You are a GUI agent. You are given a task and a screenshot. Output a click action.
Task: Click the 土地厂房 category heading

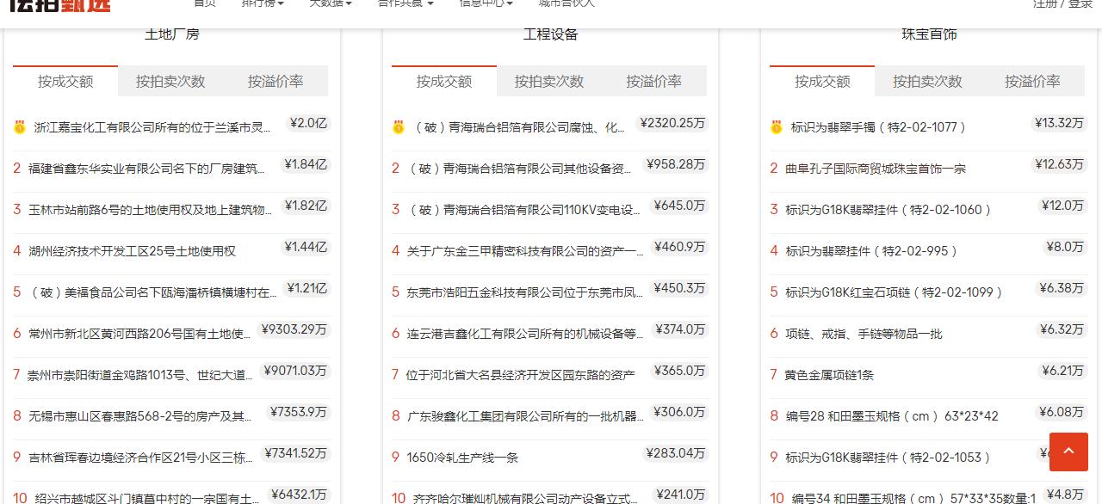[172, 34]
